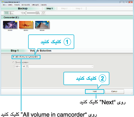
Task: Click the Next button
Action: tap(95, 92)
